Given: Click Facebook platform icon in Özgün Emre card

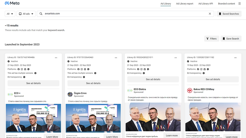Looking at the screenshot, I should (x=78, y=69).
